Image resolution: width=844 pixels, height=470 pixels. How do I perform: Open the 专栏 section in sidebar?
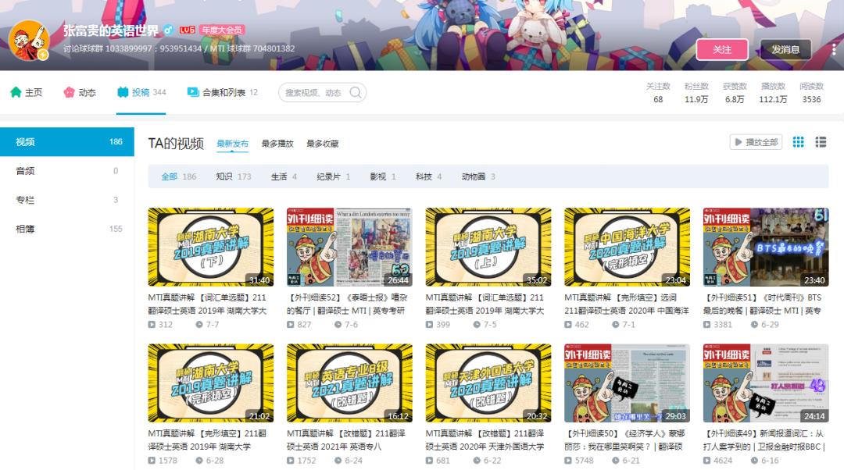(23, 199)
